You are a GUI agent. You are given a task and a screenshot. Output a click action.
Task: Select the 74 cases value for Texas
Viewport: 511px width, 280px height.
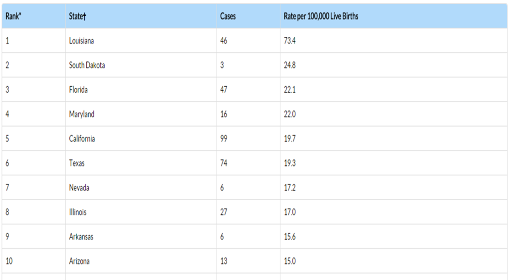(224, 163)
